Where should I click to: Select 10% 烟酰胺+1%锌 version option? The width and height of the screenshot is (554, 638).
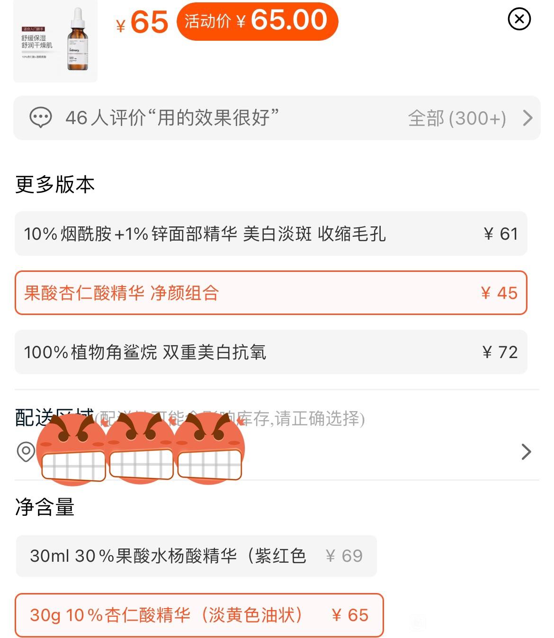(x=271, y=234)
